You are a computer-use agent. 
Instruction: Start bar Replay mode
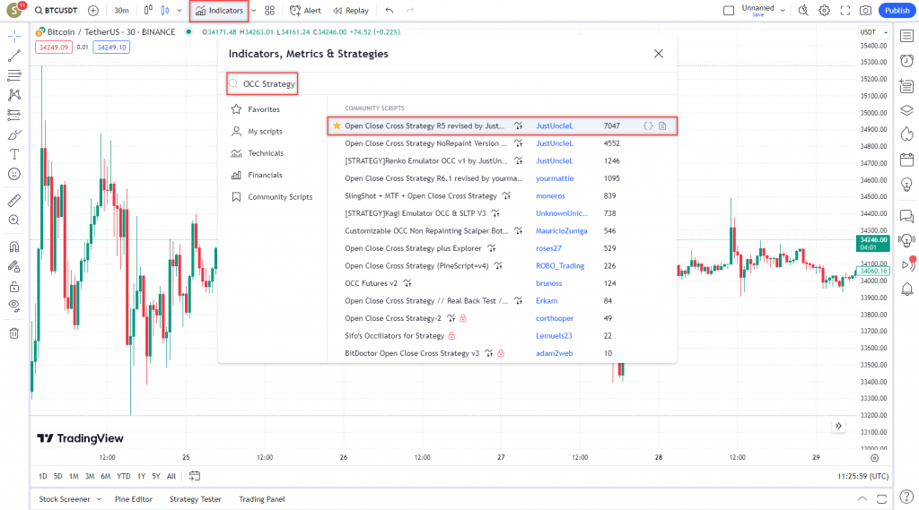351,11
